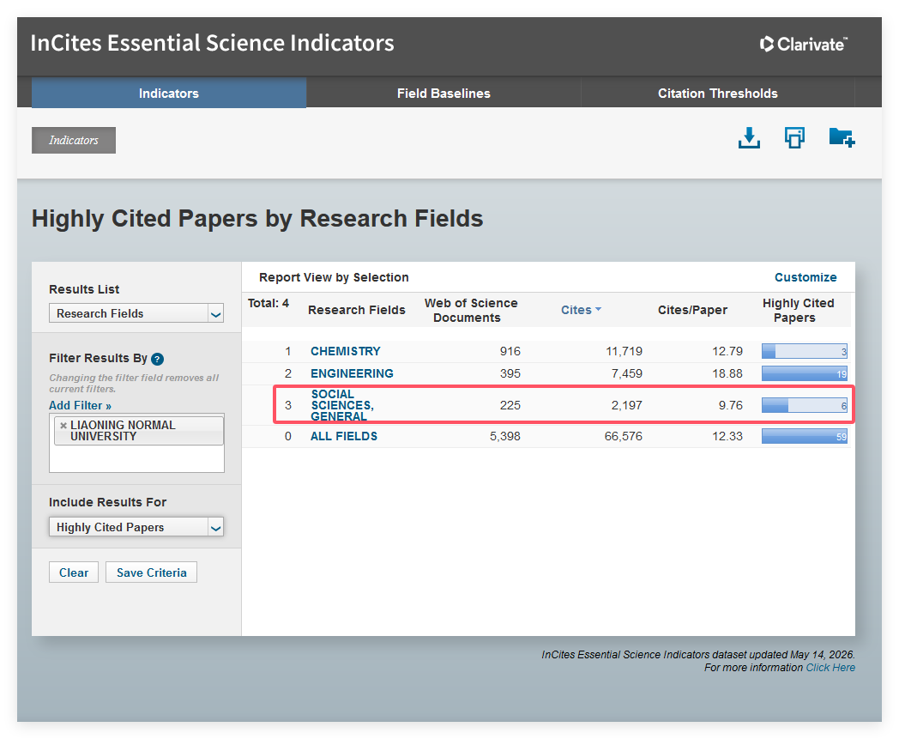Open the ALL FIELDS row link

coord(343,436)
